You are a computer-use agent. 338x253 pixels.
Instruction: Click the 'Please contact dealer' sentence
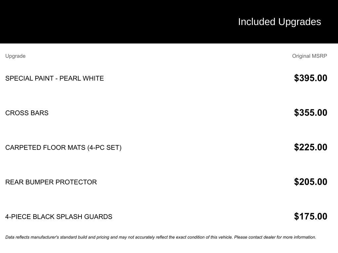coord(275,237)
